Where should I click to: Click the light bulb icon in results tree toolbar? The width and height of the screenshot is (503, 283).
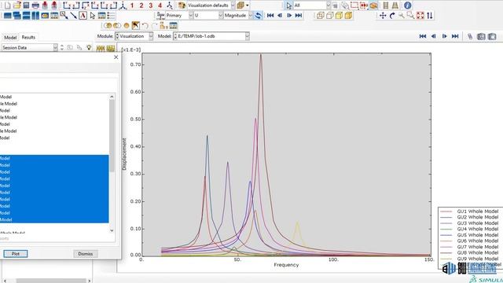(x=89, y=47)
